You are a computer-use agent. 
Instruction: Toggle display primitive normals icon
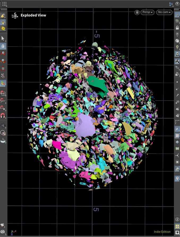coord(177,109)
